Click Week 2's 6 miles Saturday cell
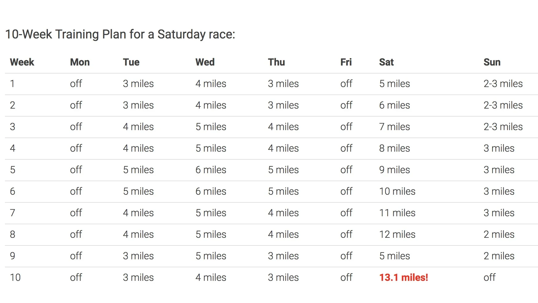 click(395, 105)
